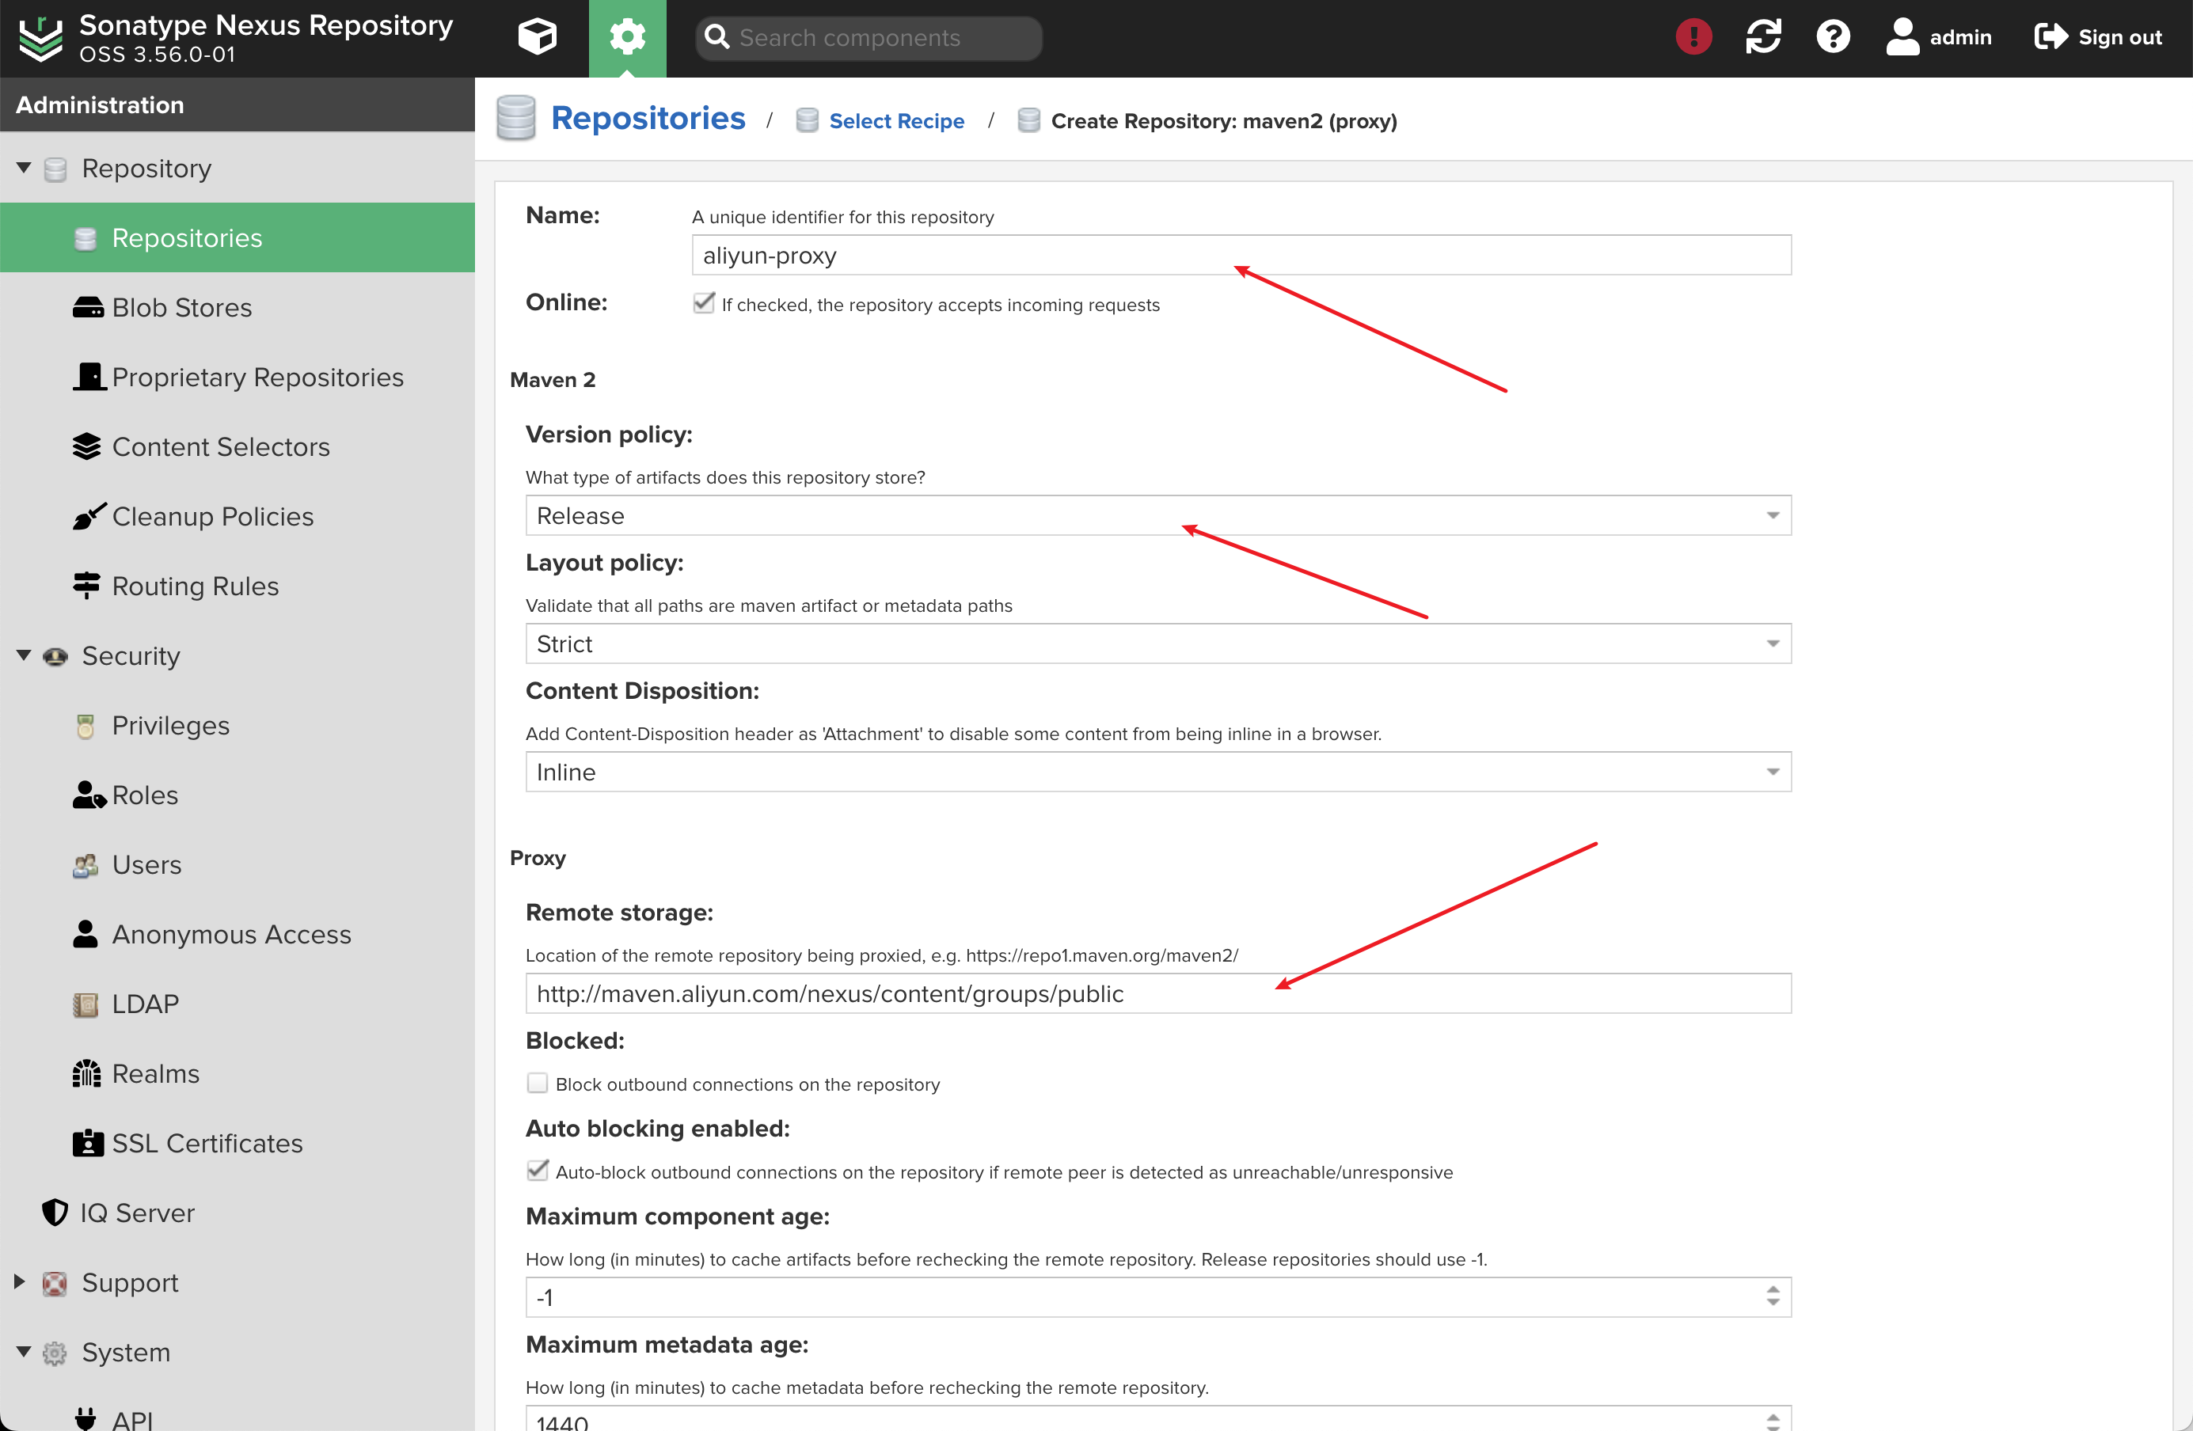Open the Browse cube icon in header
Viewport: 2193px width, 1431px height.
point(538,37)
